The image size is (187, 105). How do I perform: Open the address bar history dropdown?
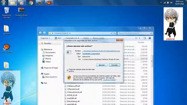111,33
